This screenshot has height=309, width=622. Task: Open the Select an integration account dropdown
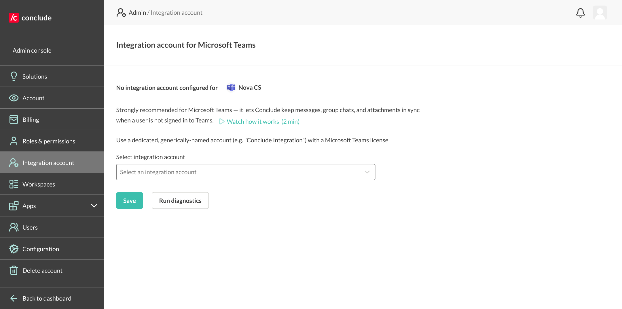point(246,172)
